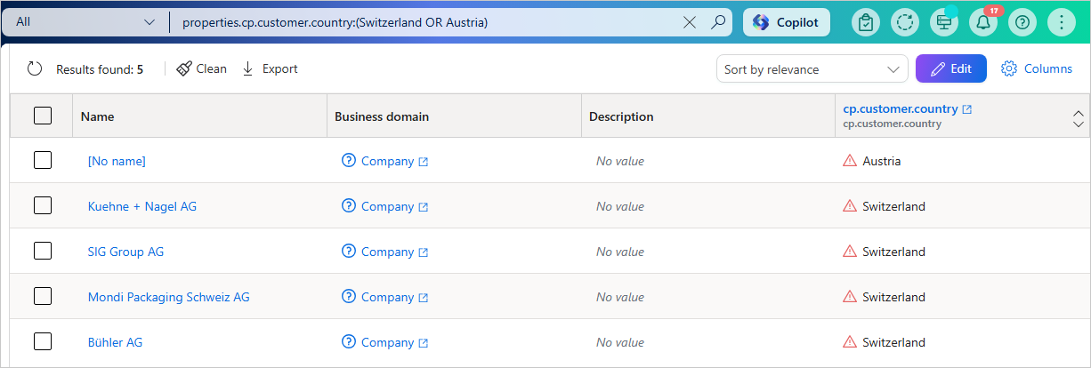Viewport: 1091px width, 368px height.
Task: Click question mark icon in SIG Group row
Action: coord(349,252)
